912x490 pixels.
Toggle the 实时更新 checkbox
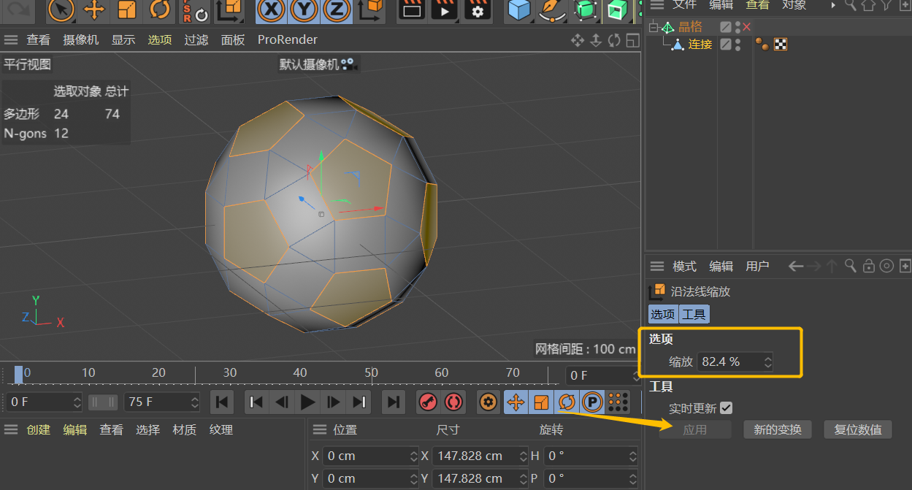[x=726, y=408]
